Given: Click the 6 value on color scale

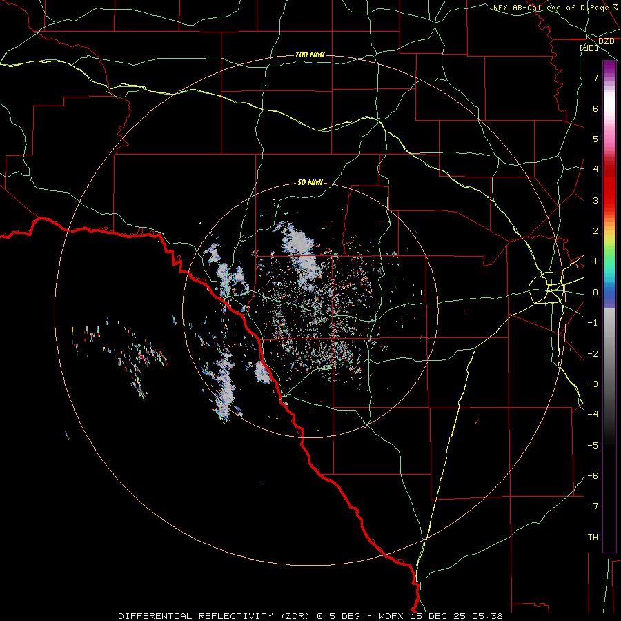Looking at the screenshot, I should click(595, 108).
